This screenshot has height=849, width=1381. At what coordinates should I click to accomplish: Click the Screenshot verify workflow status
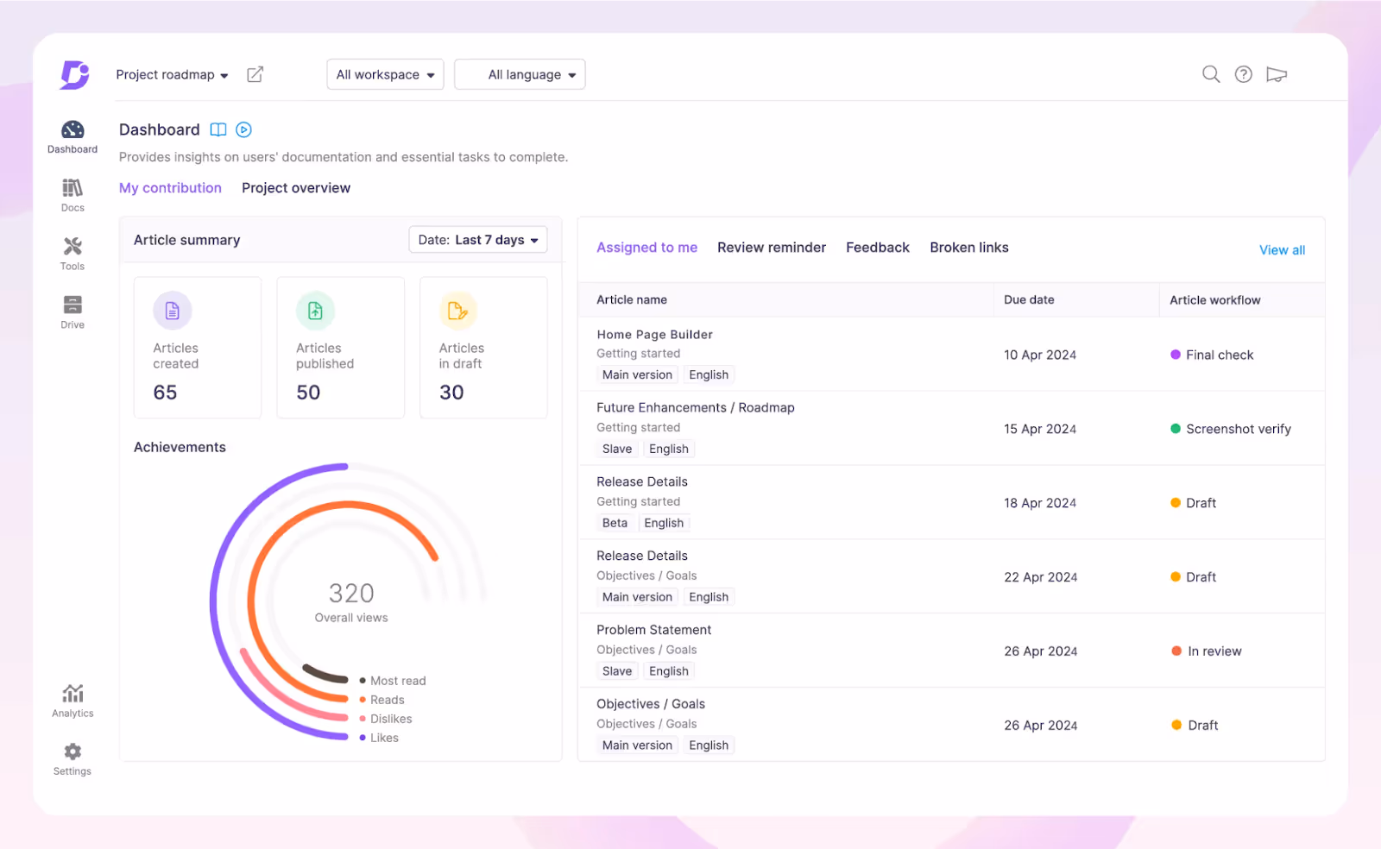coord(1231,430)
